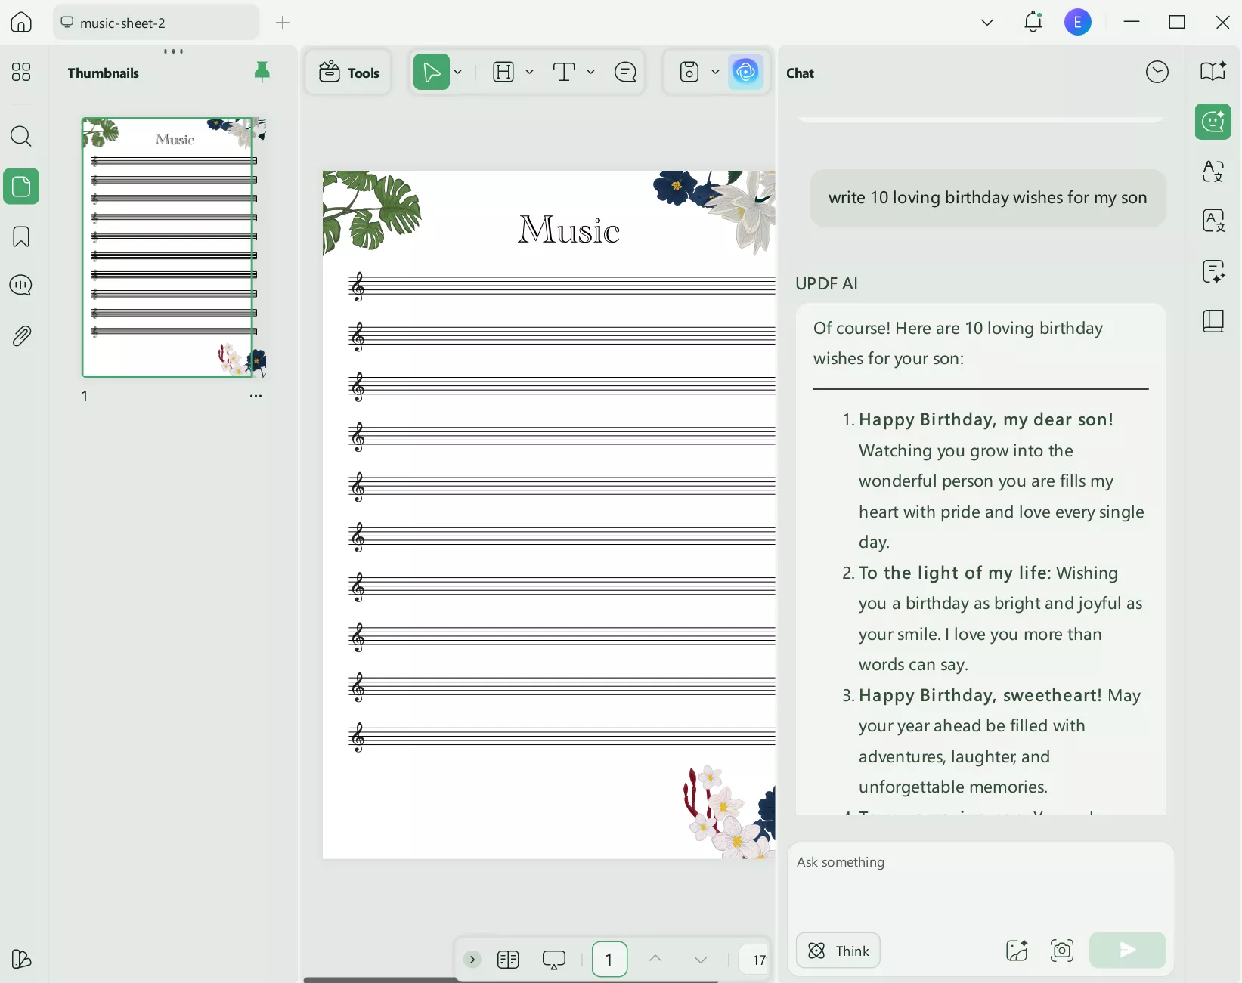This screenshot has height=983, width=1242.
Task: Capture a screenshot with camera icon
Action: coord(1062,951)
